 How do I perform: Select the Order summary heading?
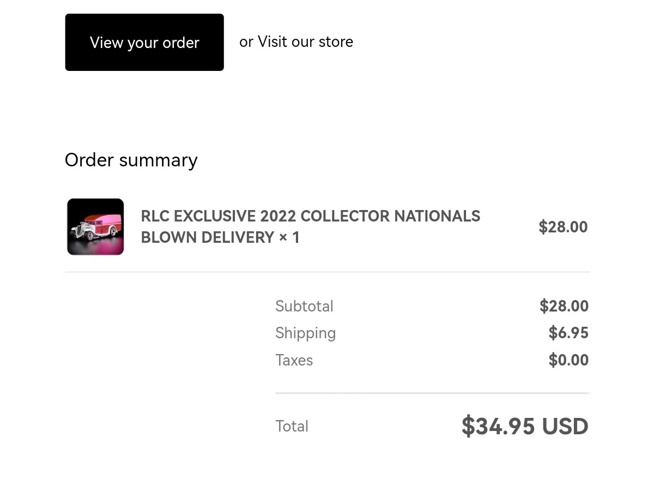(131, 160)
